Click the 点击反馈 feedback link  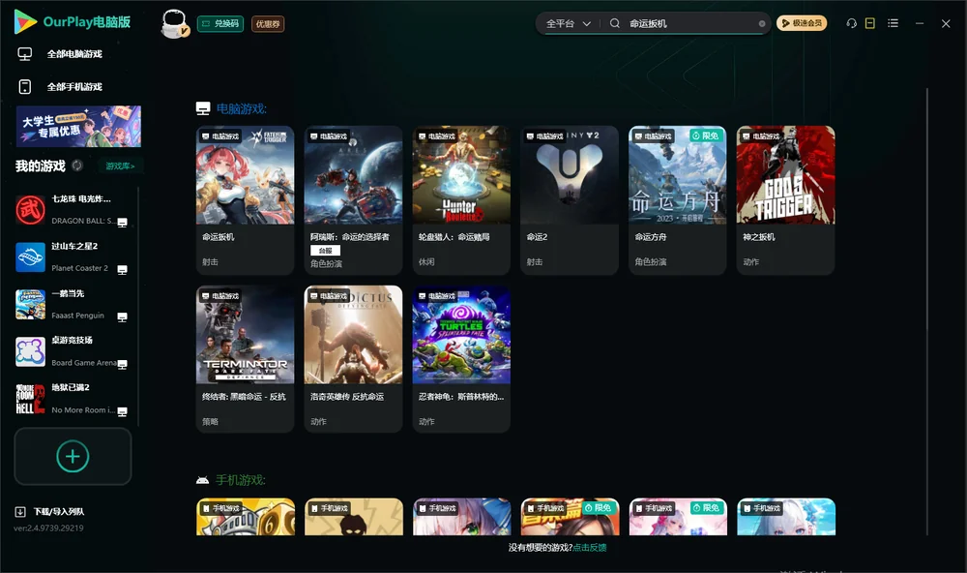(x=590, y=548)
